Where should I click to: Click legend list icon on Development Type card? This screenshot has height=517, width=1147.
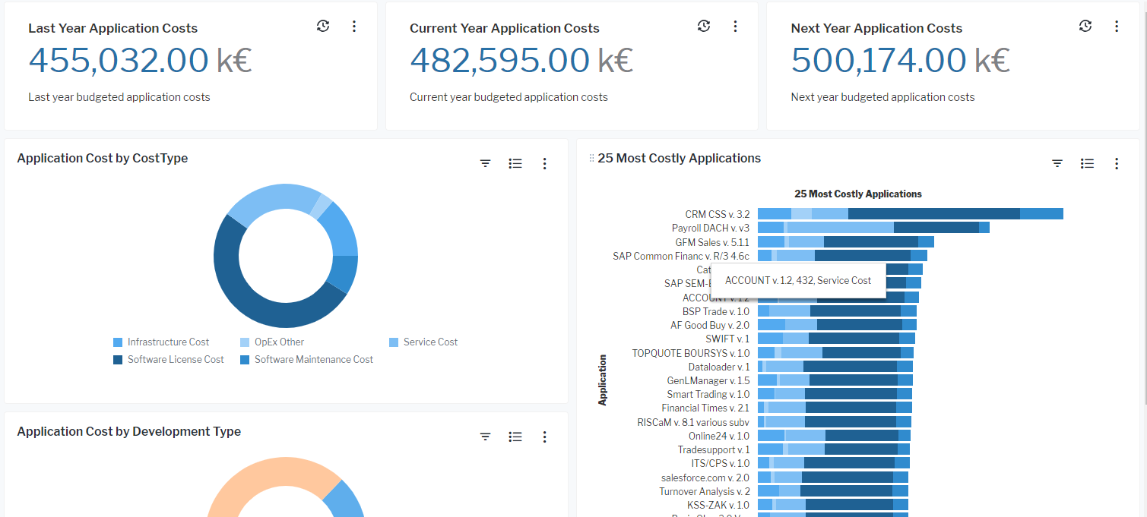pos(515,437)
